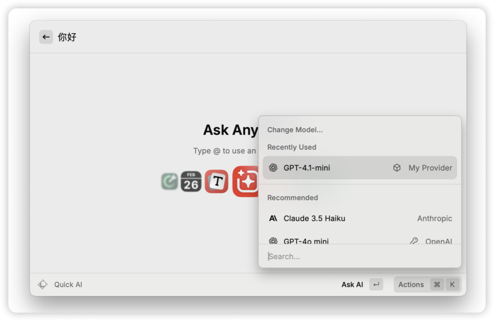The height and width of the screenshot is (321, 494).
Task: Click the Quick AI label text
Action: pos(68,284)
